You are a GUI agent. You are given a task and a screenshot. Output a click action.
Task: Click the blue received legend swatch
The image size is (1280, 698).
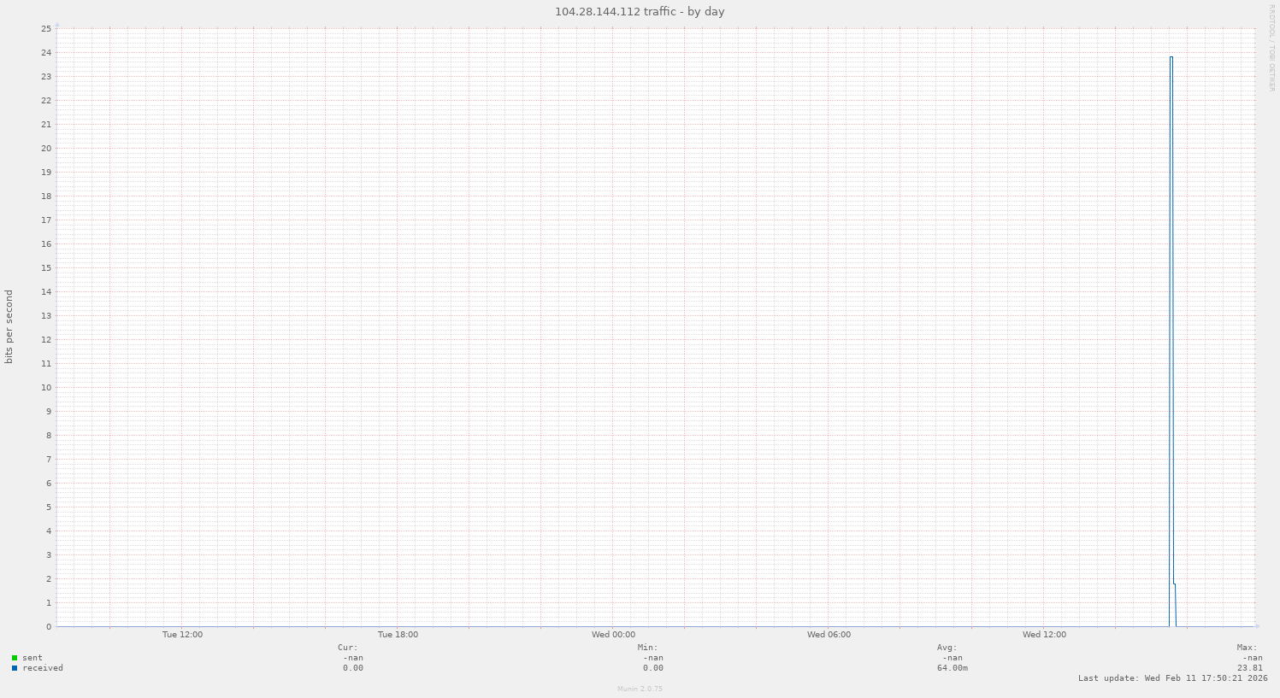pyautogui.click(x=15, y=668)
